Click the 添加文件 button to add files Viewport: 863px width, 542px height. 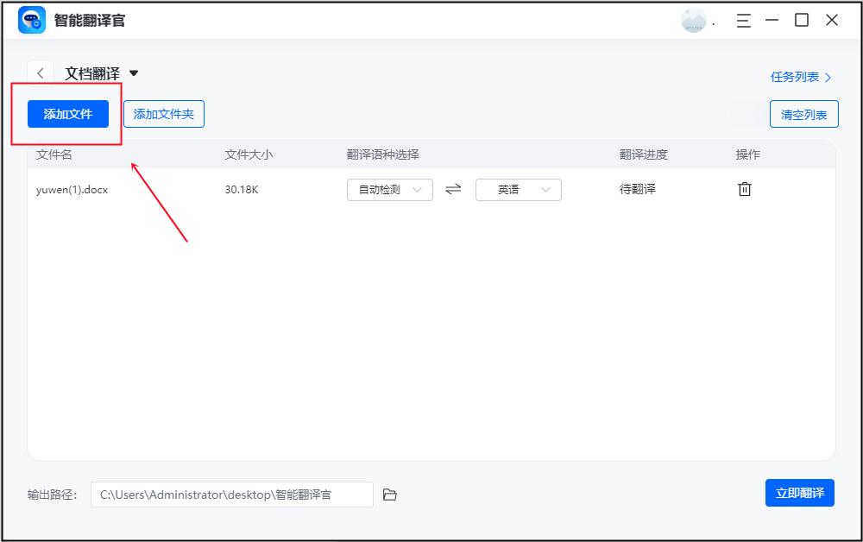pos(69,113)
